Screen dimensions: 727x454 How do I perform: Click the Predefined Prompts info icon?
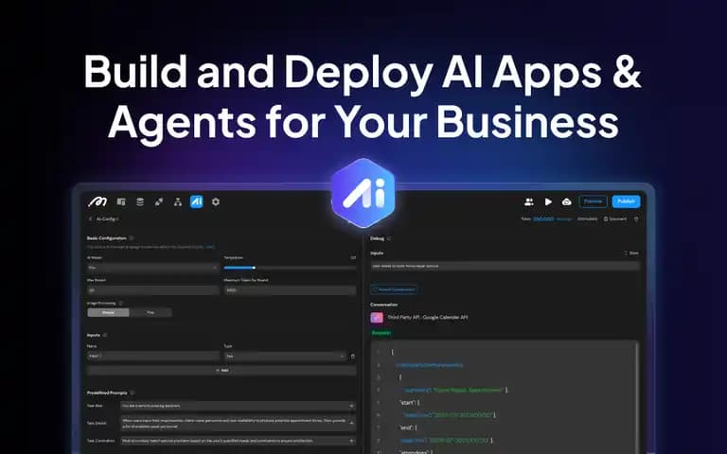point(133,393)
